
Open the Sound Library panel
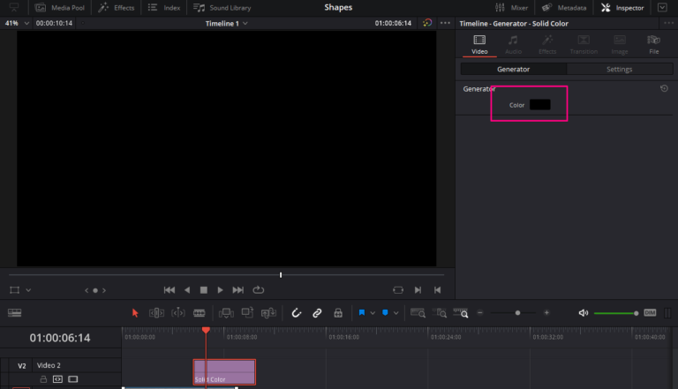tap(222, 8)
